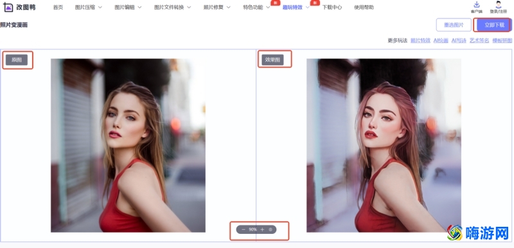Open the 图片文件转换 menu
This screenshot has height=248, width=514.
pyautogui.click(x=169, y=7)
